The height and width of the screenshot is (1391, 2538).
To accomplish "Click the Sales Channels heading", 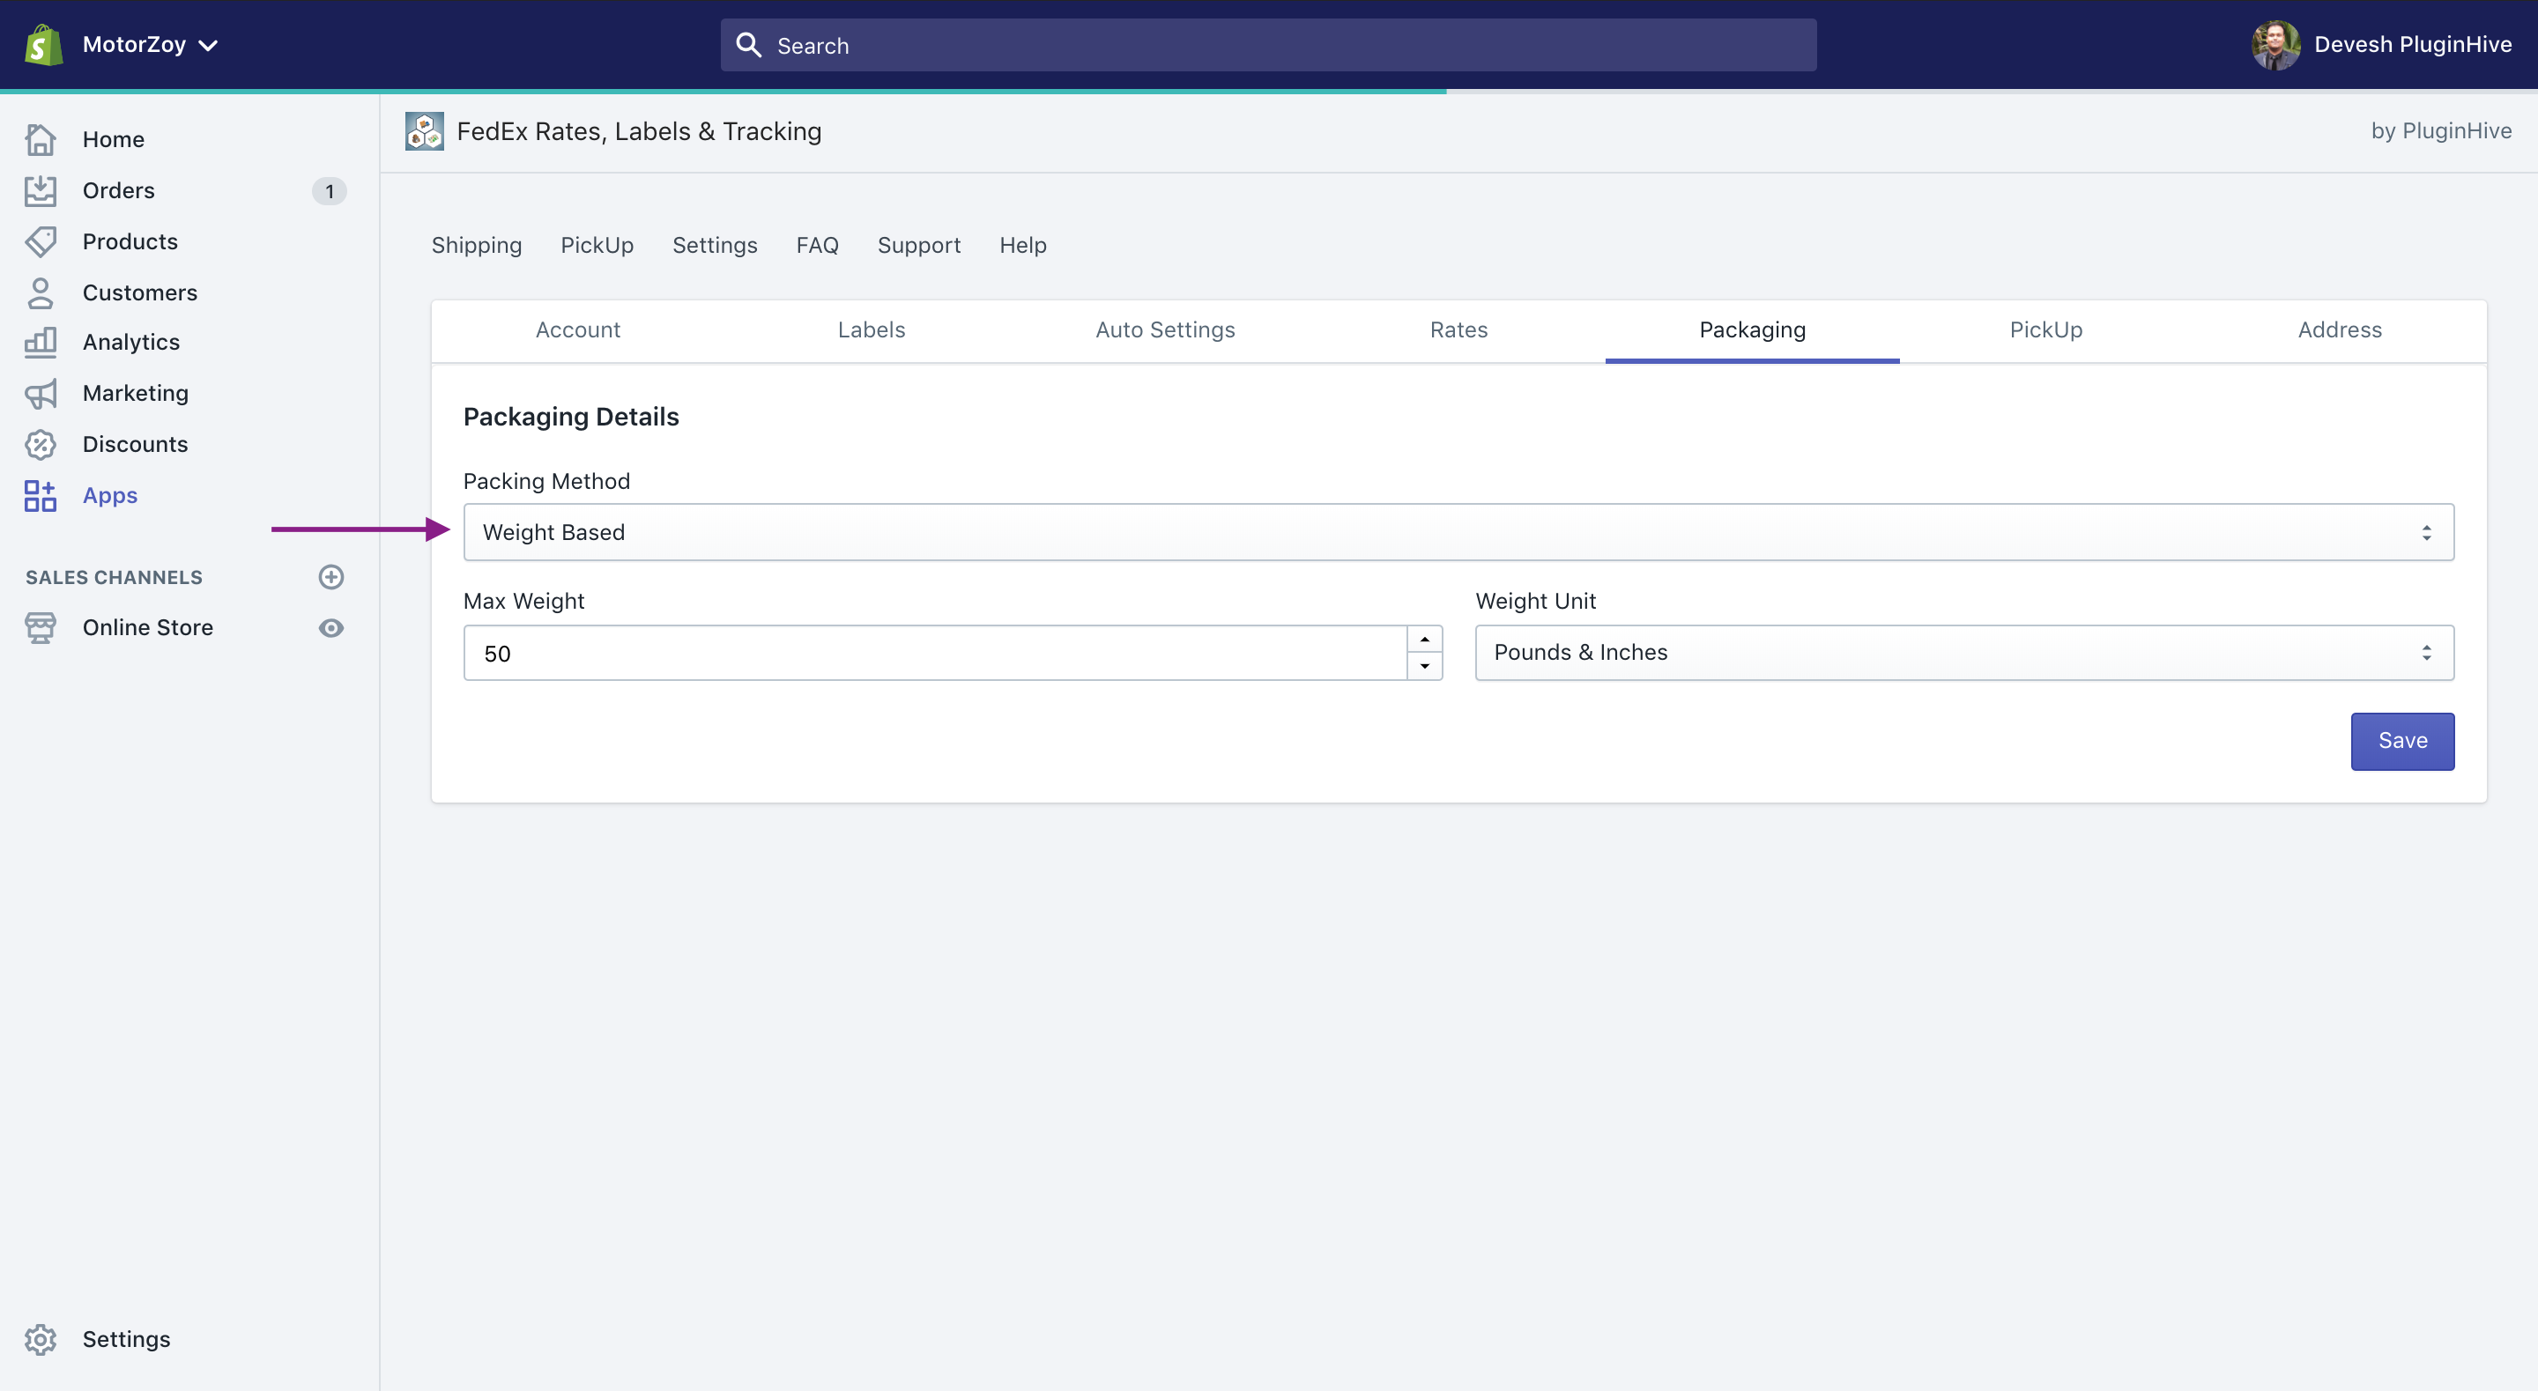I will [115, 577].
